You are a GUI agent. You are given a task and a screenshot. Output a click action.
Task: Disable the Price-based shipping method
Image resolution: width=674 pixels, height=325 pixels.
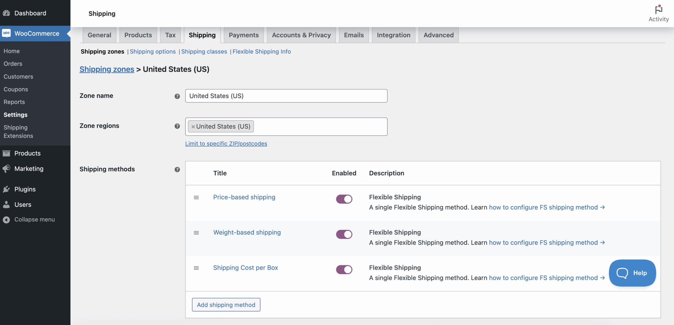click(344, 199)
